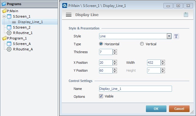Image resolution: width=196 pixels, height=116 pixels.
Task: Close the Display_Line_1 dialog window
Action: coord(188,6)
